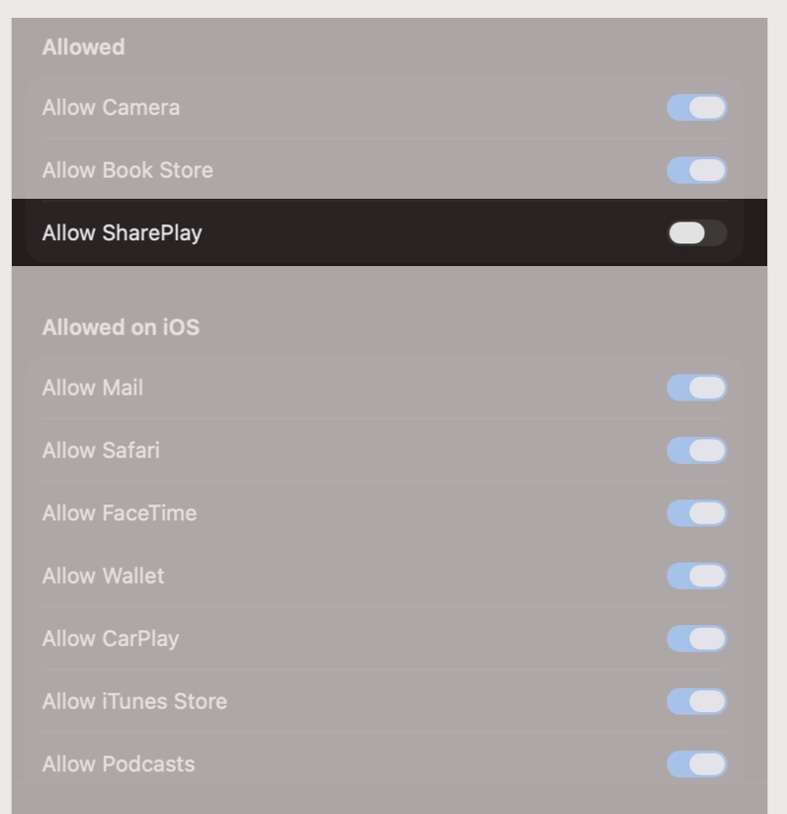
Task: Disable the Allow Camera toggle
Action: (x=695, y=108)
